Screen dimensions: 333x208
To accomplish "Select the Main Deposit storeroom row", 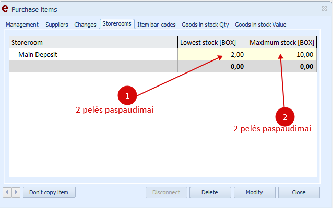I will coord(163,55).
